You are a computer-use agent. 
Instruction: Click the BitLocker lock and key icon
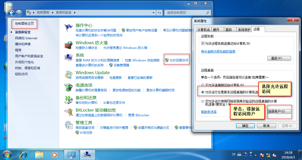click(68, 112)
